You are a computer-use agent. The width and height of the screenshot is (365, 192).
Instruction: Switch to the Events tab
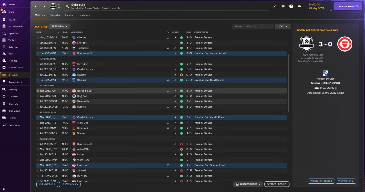coord(69,15)
